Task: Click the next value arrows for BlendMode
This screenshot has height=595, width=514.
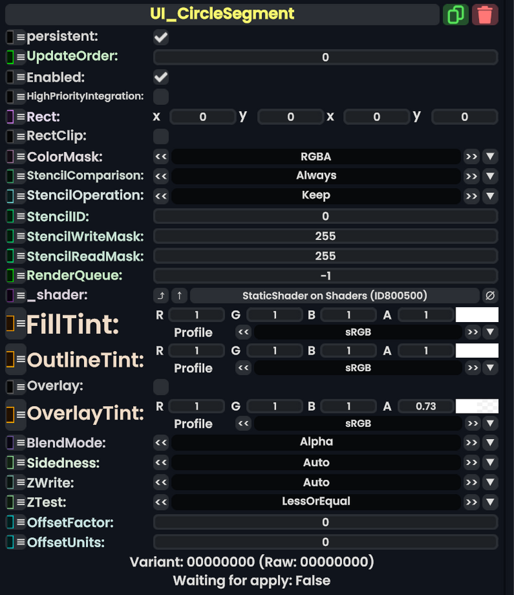Action: (x=472, y=442)
